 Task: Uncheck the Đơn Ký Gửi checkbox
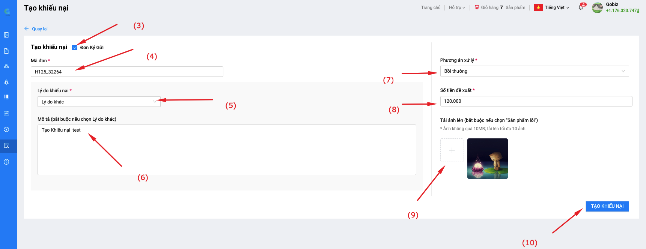click(75, 48)
